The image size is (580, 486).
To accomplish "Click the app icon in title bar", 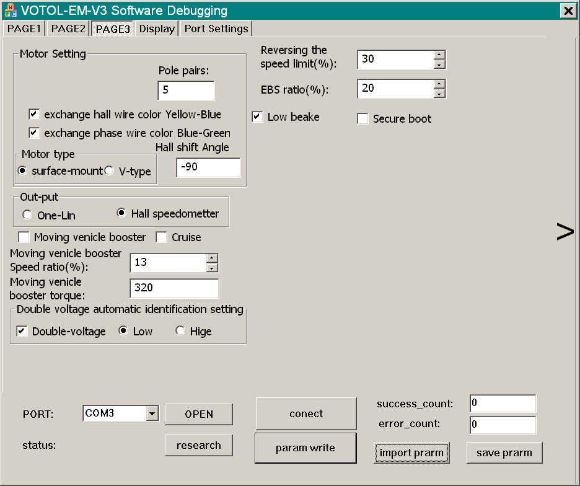I will click(10, 11).
